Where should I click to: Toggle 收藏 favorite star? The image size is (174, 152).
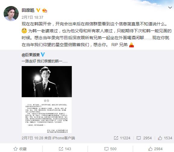[20, 149]
